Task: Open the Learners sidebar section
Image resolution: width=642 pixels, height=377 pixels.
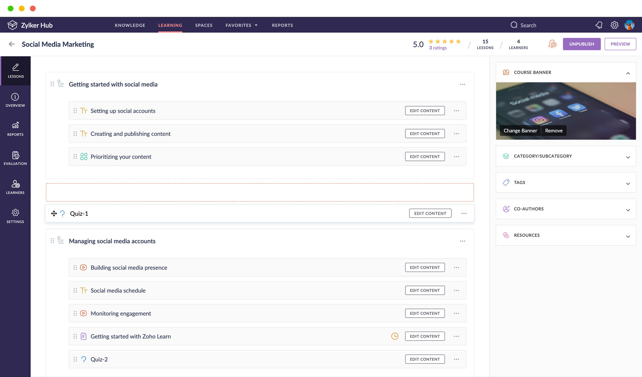Action: (15, 187)
